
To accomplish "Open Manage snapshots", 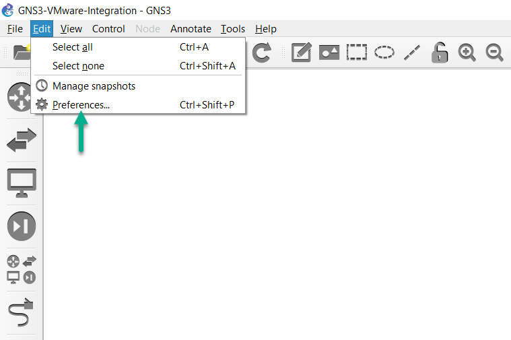I will coord(138,86).
